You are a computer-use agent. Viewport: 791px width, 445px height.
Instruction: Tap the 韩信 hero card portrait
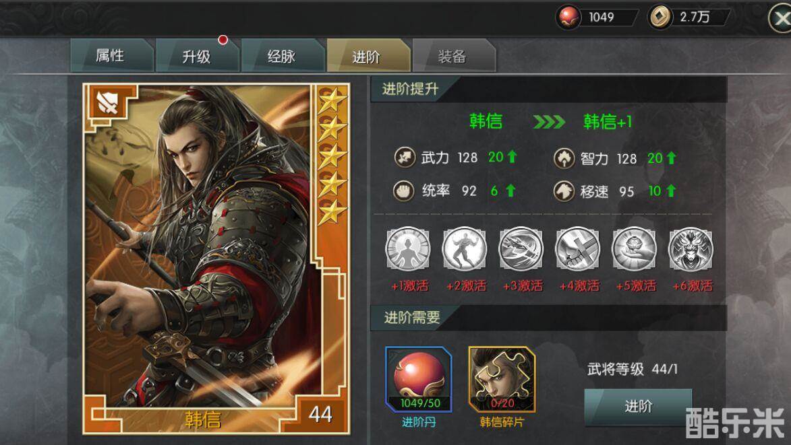click(216, 259)
